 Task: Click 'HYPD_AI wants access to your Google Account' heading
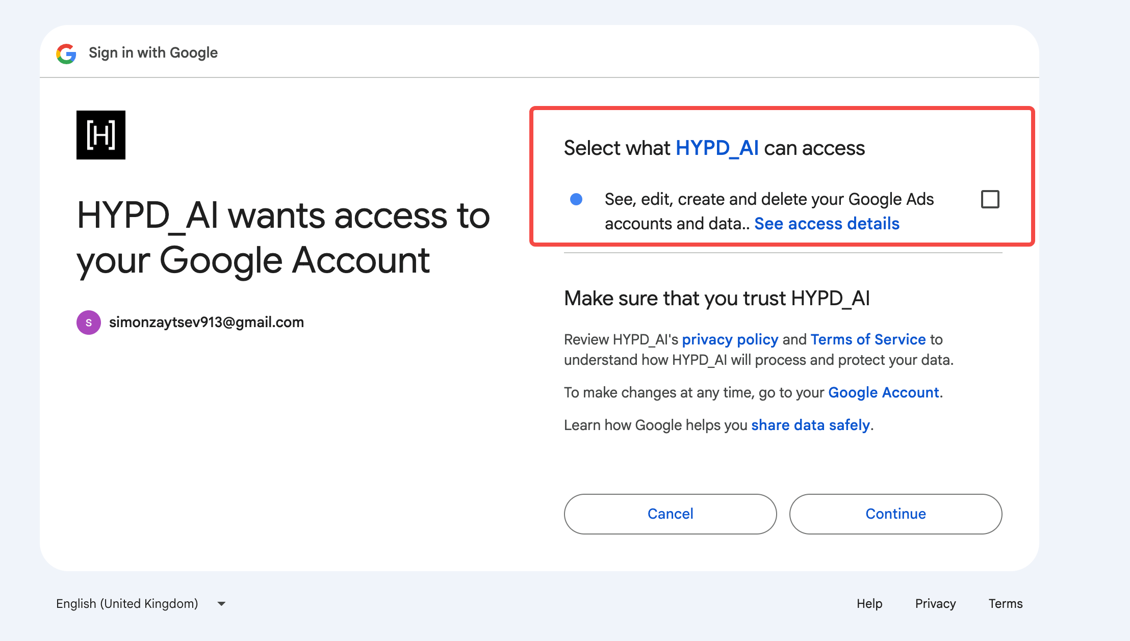[x=284, y=238]
